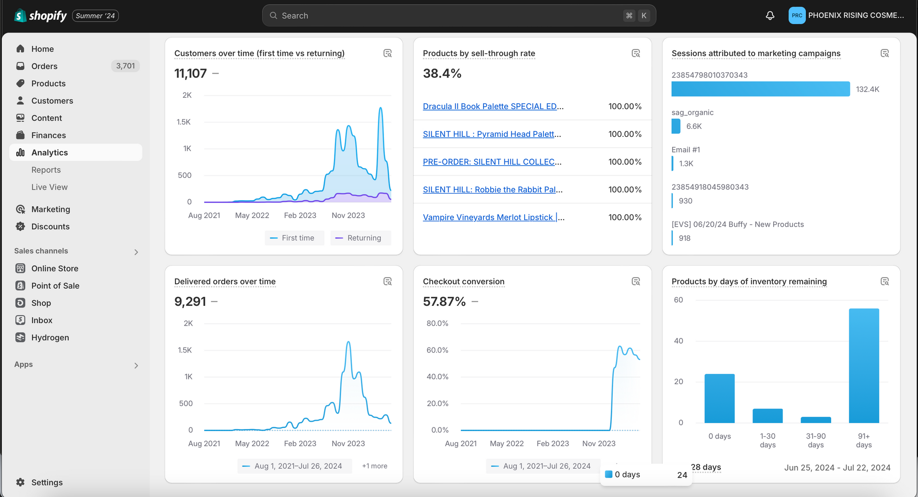918x497 pixels.
Task: View report for Checkout conversion card
Action: click(x=636, y=281)
